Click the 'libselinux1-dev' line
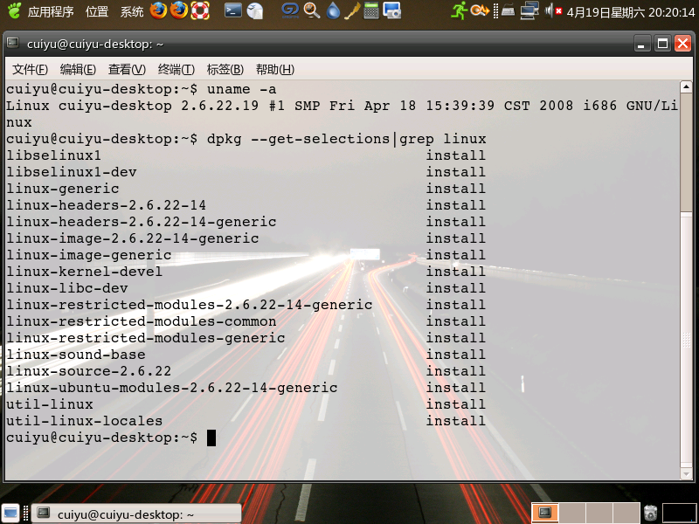Viewport: 699px width, 524px height. click(72, 172)
